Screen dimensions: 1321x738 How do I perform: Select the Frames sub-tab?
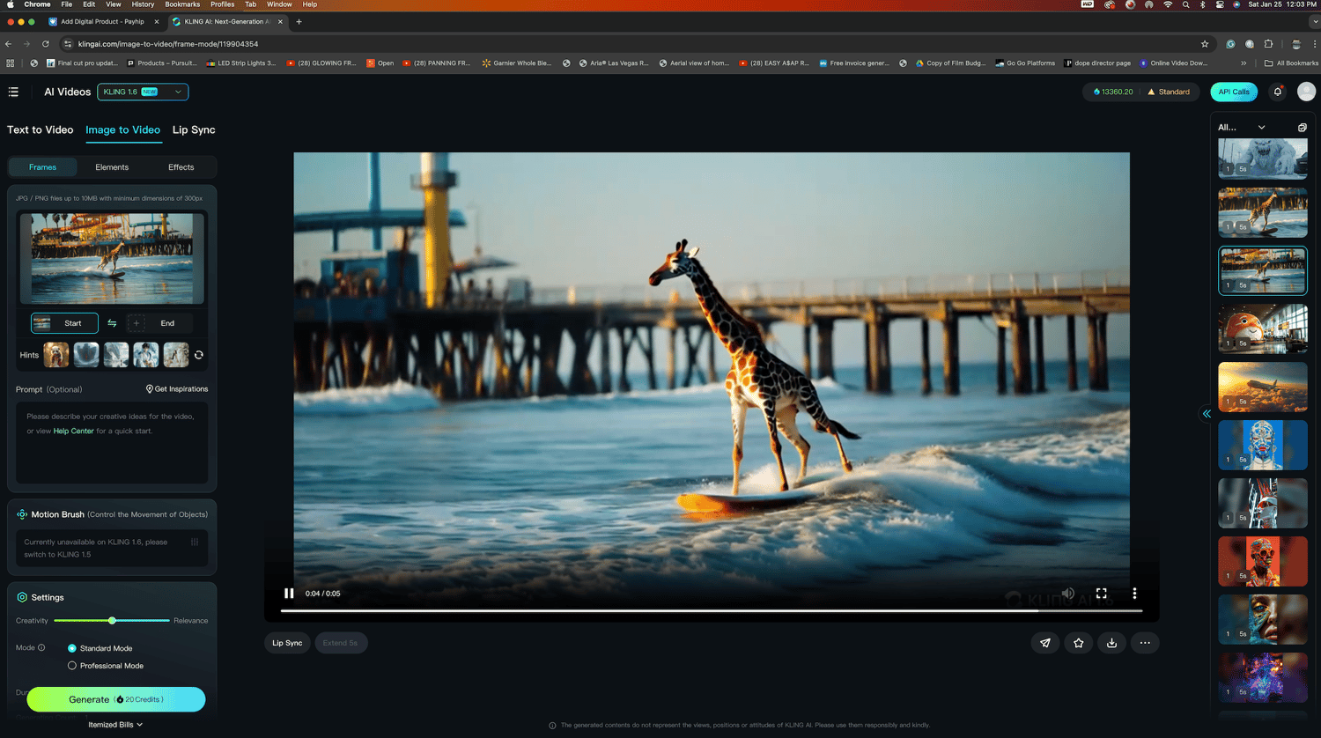[42, 167]
